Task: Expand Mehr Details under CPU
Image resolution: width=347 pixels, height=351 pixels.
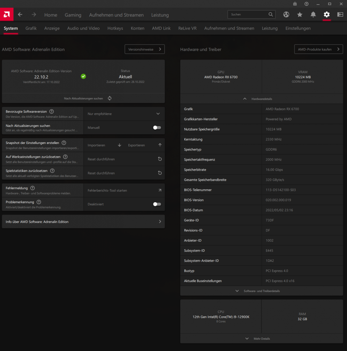Action: (x=262, y=339)
